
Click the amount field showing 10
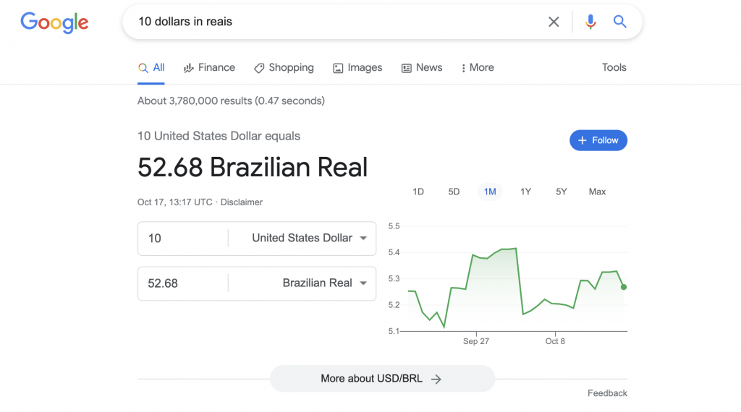coord(183,239)
